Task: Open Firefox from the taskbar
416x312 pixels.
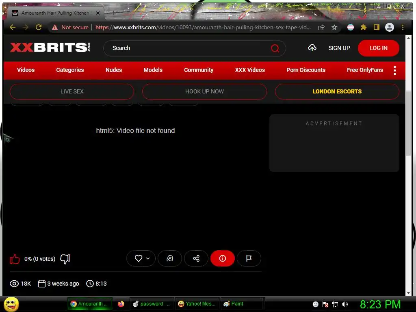Action: tap(121, 304)
